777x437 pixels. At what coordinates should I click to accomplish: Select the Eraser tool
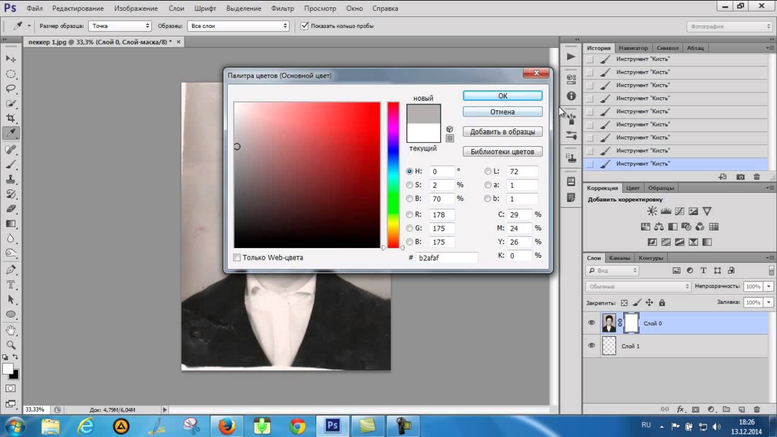pos(11,209)
